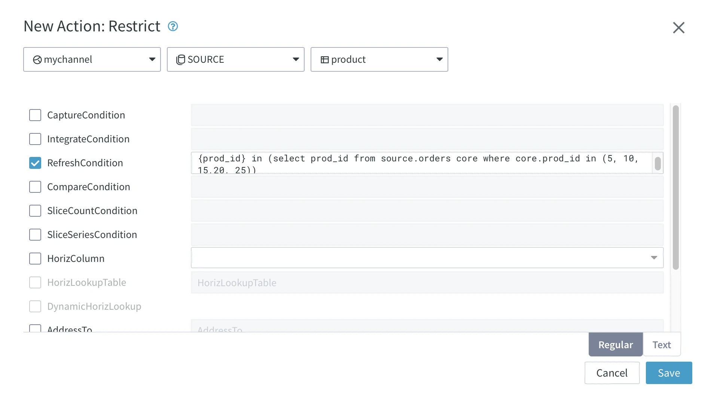Select the Regular mode tab
Viewport: 705px width, 402px height.
click(615, 344)
